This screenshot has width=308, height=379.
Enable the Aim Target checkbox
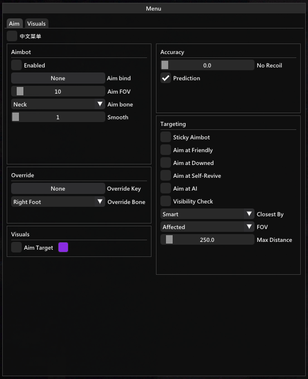click(x=16, y=247)
